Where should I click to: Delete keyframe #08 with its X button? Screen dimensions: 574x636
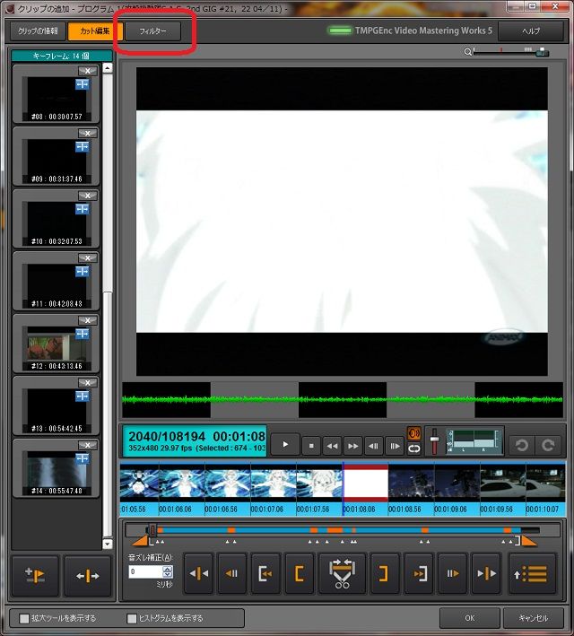88,71
